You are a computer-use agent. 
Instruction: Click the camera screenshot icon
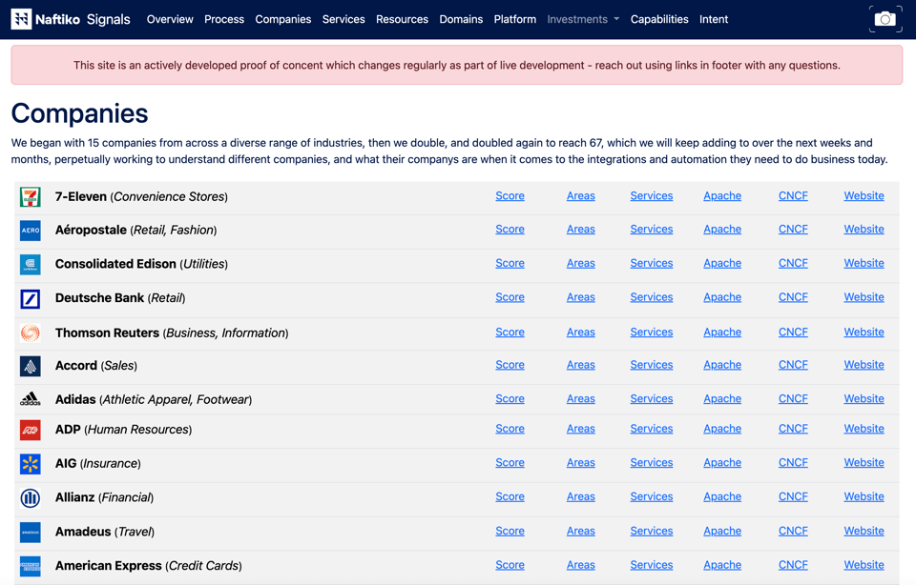pyautogui.click(x=885, y=19)
